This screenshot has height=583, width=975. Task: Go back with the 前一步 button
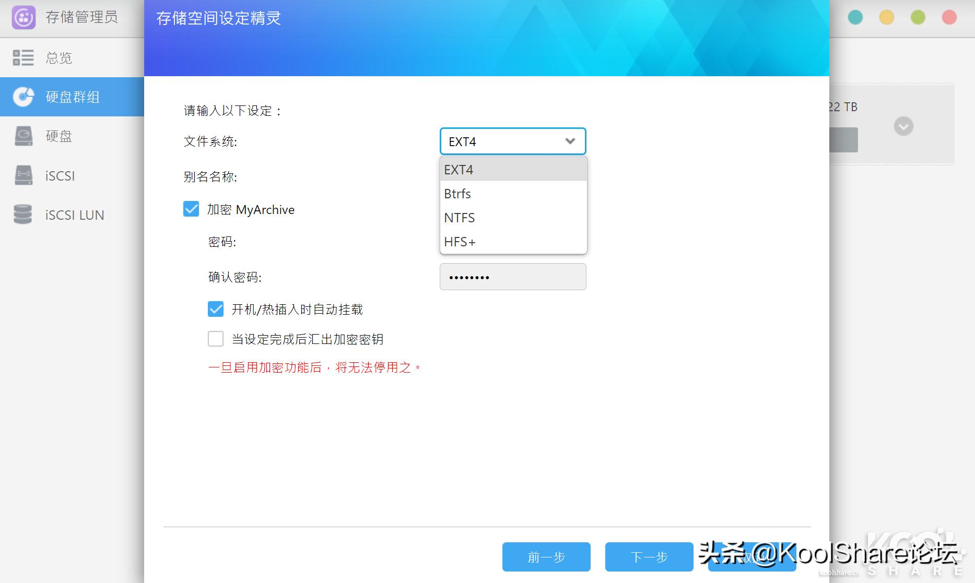546,557
